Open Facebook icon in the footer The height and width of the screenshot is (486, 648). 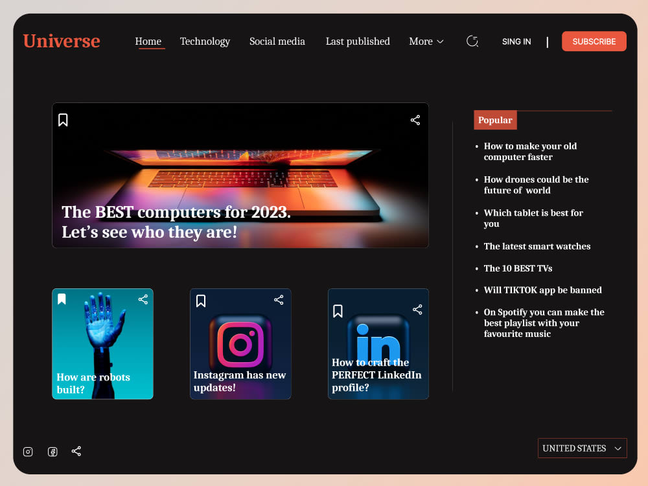52,452
